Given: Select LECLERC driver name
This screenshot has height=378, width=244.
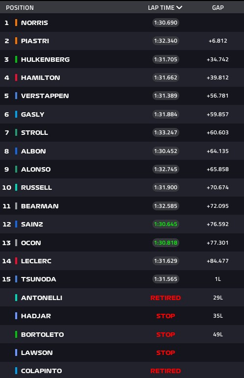Looking at the screenshot, I should point(36,261).
